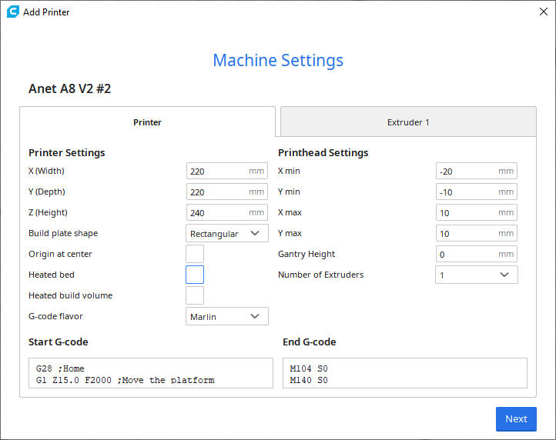The height and width of the screenshot is (440, 556).
Task: Edit the Y (Depth) field
Action: pos(227,192)
